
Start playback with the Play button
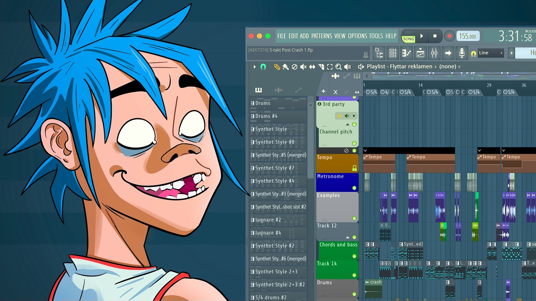[422, 36]
